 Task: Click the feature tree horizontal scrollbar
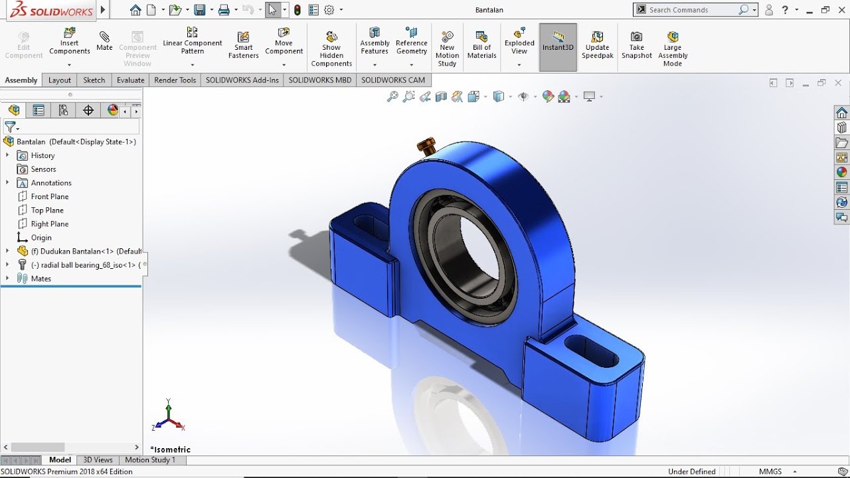(x=38, y=447)
